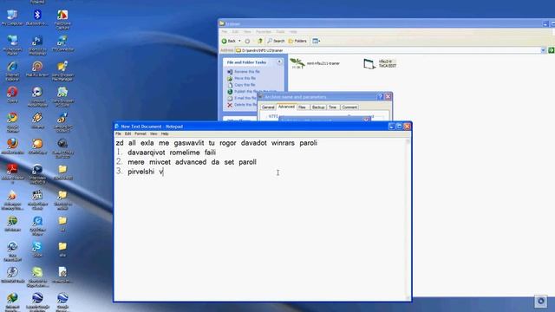Click the line 'mere mivcet advanced da set paroll'

click(x=192, y=162)
